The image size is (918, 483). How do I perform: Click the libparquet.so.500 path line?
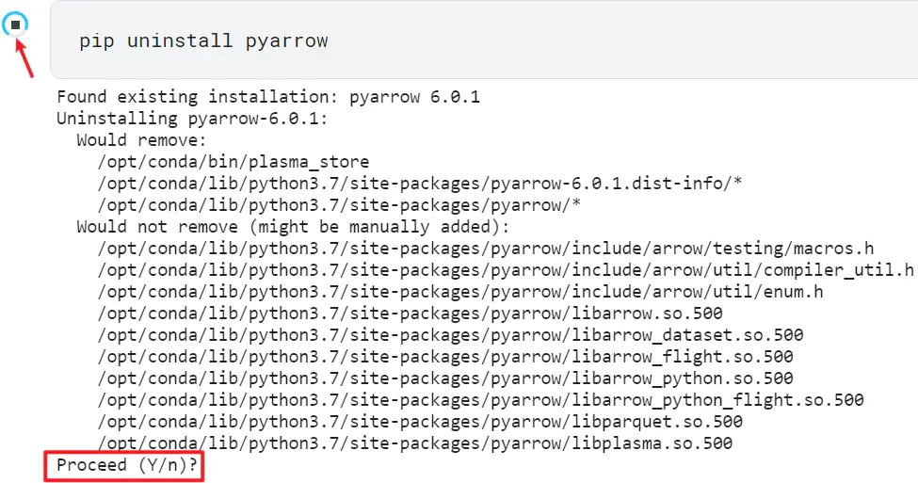[x=420, y=422]
